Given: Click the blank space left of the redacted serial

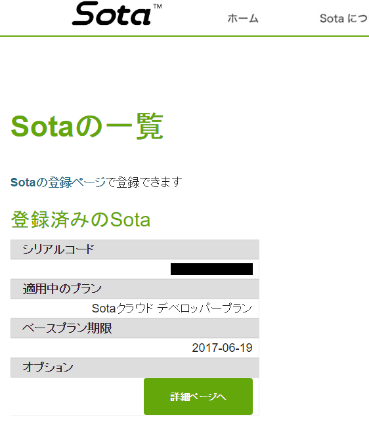Looking at the screenshot, I should (91, 269).
